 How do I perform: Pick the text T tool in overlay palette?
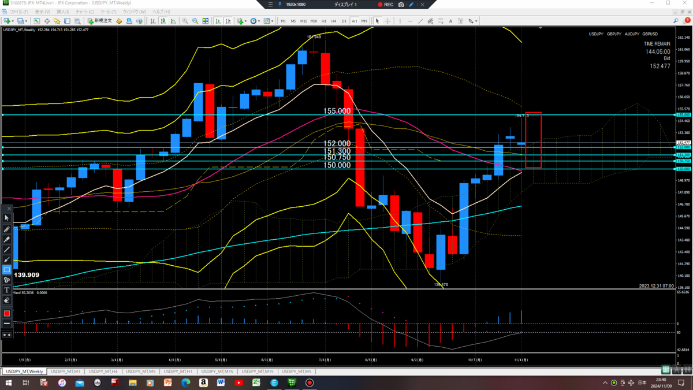pyautogui.click(x=7, y=290)
